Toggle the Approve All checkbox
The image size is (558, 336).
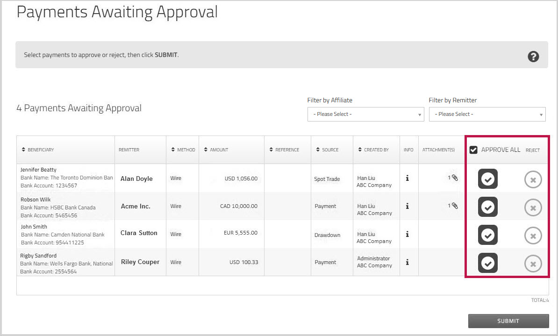473,150
